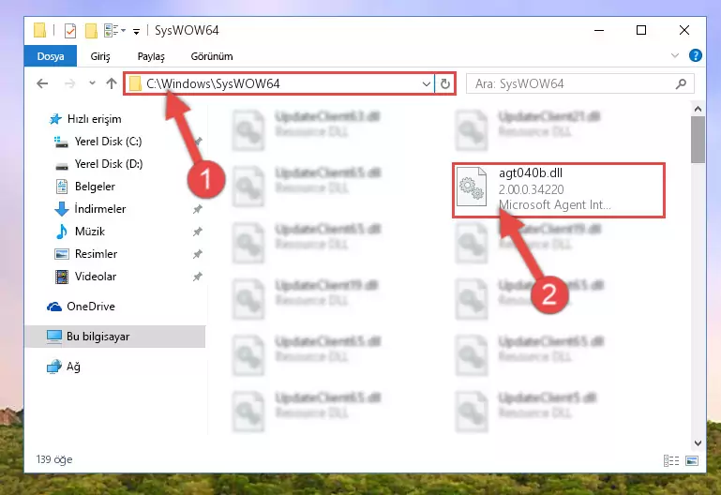Click the pin icon next to İndirmeler
This screenshot has height=495, width=721.
(197, 209)
